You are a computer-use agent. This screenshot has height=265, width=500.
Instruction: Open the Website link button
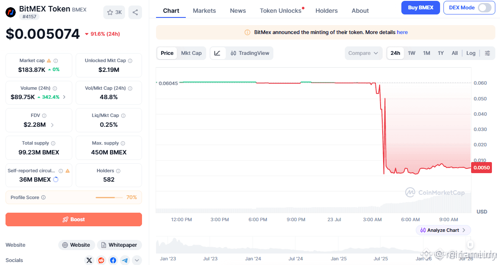77,245
